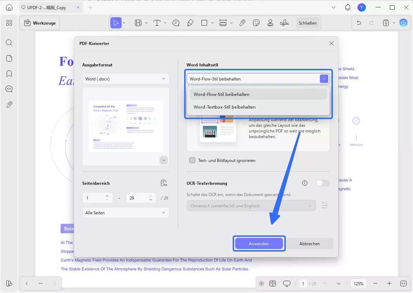This screenshot has height=293, width=413.
Task: Select the Stamp tool
Action: pos(270,22)
